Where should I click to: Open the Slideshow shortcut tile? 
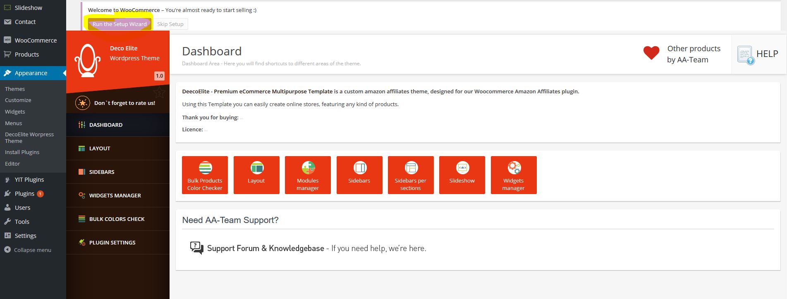click(x=462, y=175)
